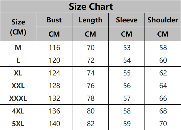The image size is (181, 130).
Task: Select the Bust column header
Action: click(54, 20)
